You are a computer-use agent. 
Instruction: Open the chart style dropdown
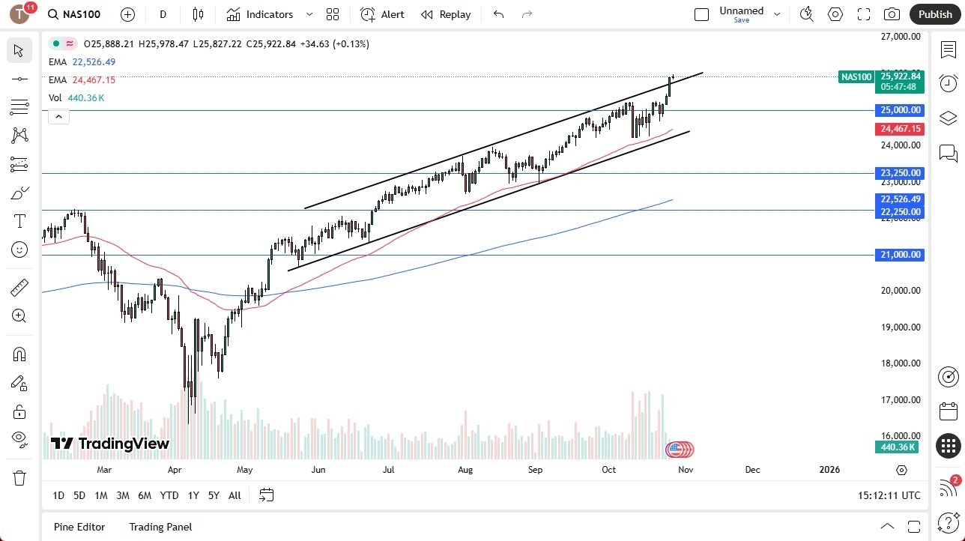click(197, 13)
